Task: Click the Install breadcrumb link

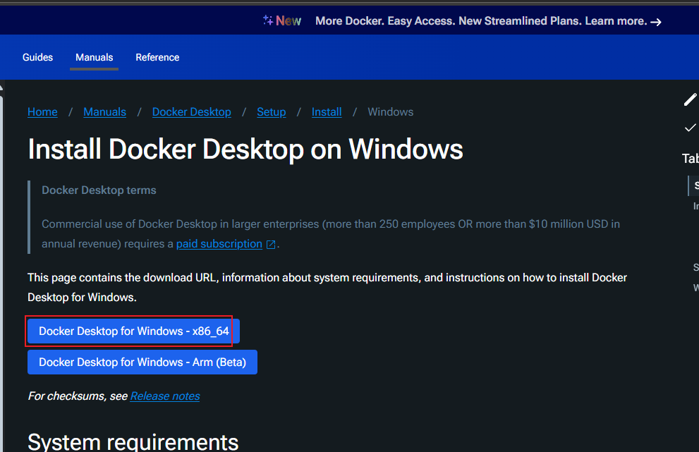Action: coord(327,112)
